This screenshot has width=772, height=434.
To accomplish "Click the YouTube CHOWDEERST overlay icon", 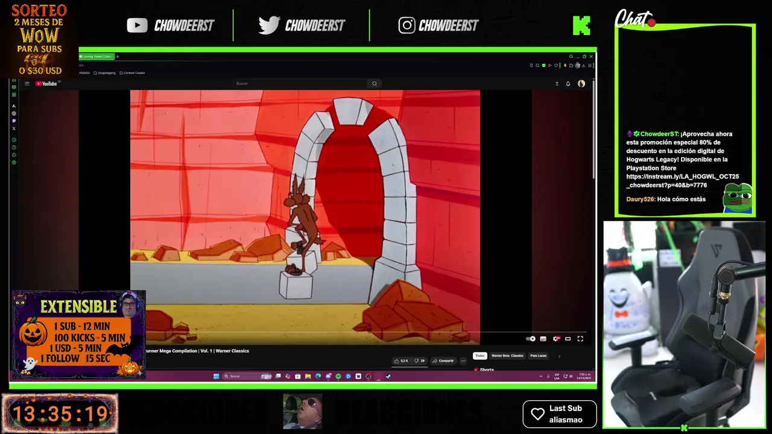I will [x=137, y=25].
